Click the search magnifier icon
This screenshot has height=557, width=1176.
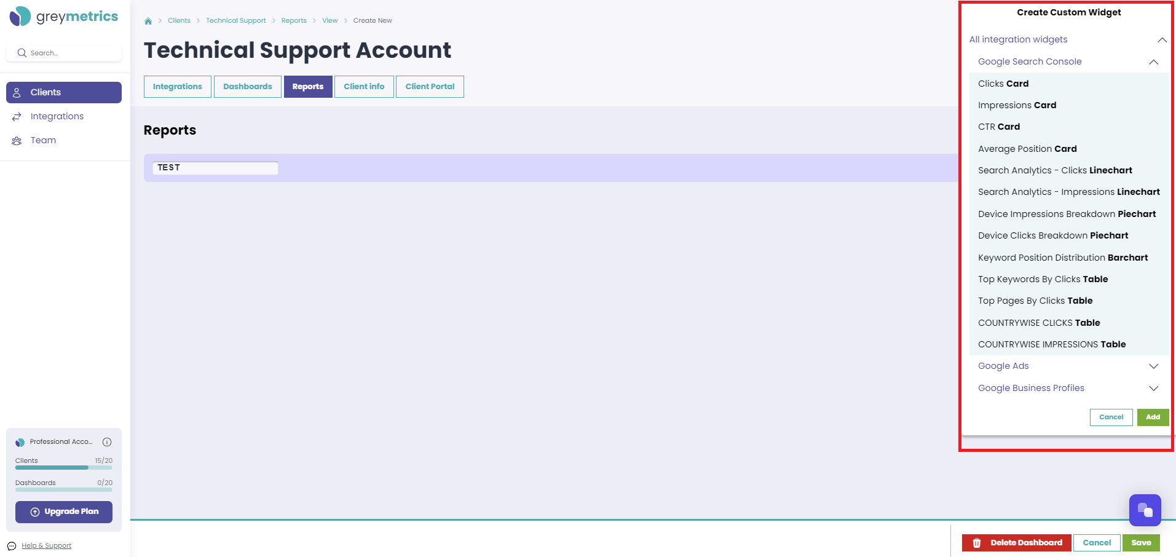(22, 53)
